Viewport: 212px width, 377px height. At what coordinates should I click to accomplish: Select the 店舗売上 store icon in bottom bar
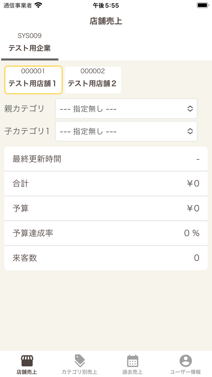pyautogui.click(x=27, y=361)
